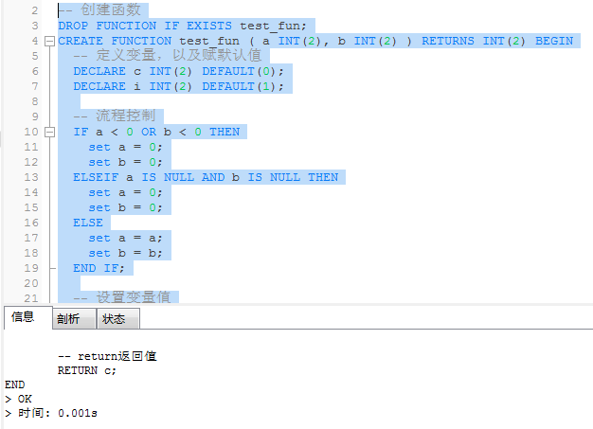Click the '-- 流程控制' comment
The height and width of the screenshot is (429, 593).
(115, 116)
